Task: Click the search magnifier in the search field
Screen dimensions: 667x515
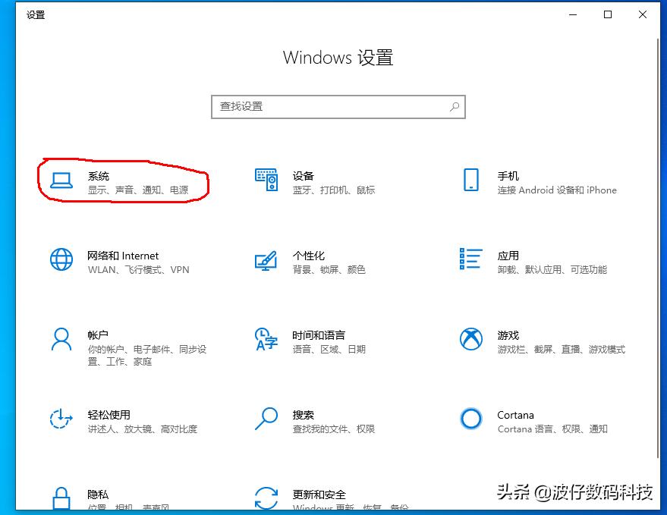Action: point(454,106)
